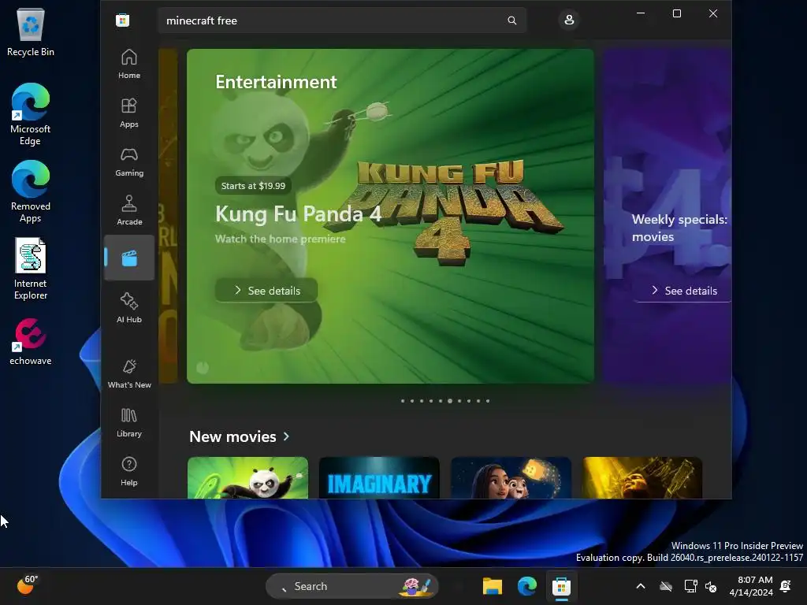Select the Removed Apps desktop icon
This screenshot has width=807, height=605.
pyautogui.click(x=31, y=191)
